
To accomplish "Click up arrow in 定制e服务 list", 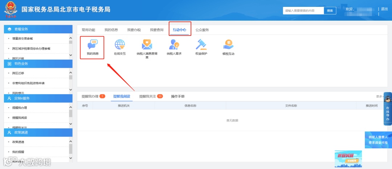I will [70, 107].
